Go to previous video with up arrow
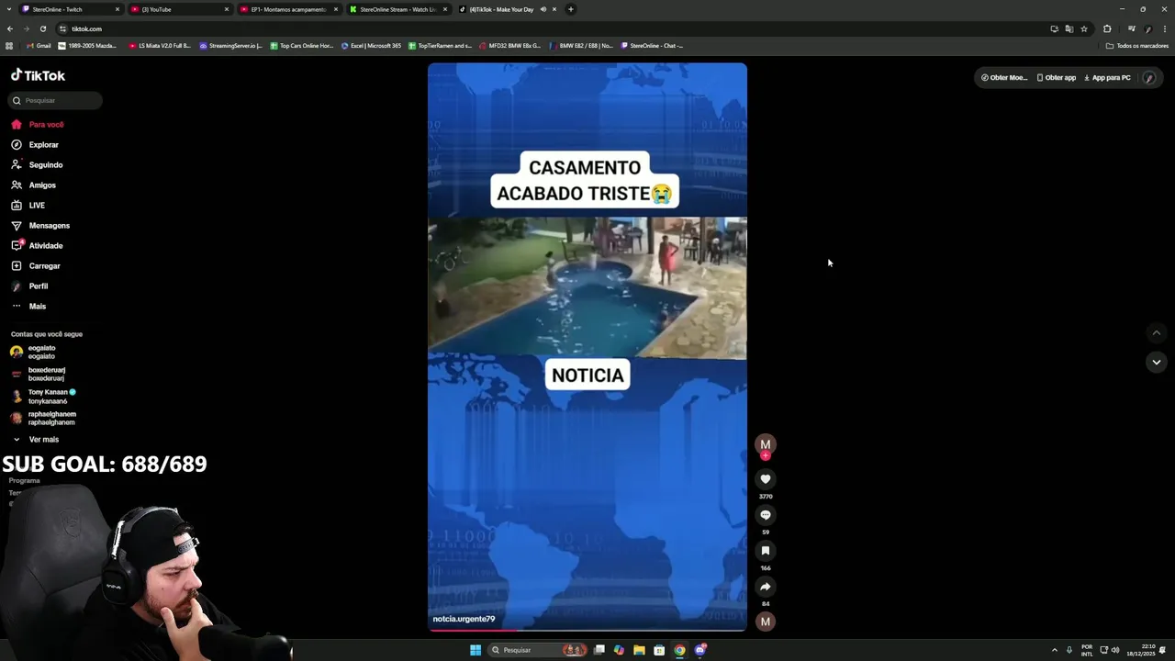 pyautogui.click(x=1156, y=332)
